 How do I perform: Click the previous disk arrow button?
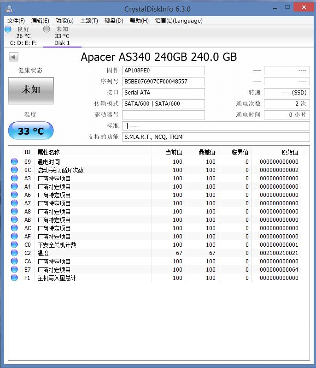(13, 57)
